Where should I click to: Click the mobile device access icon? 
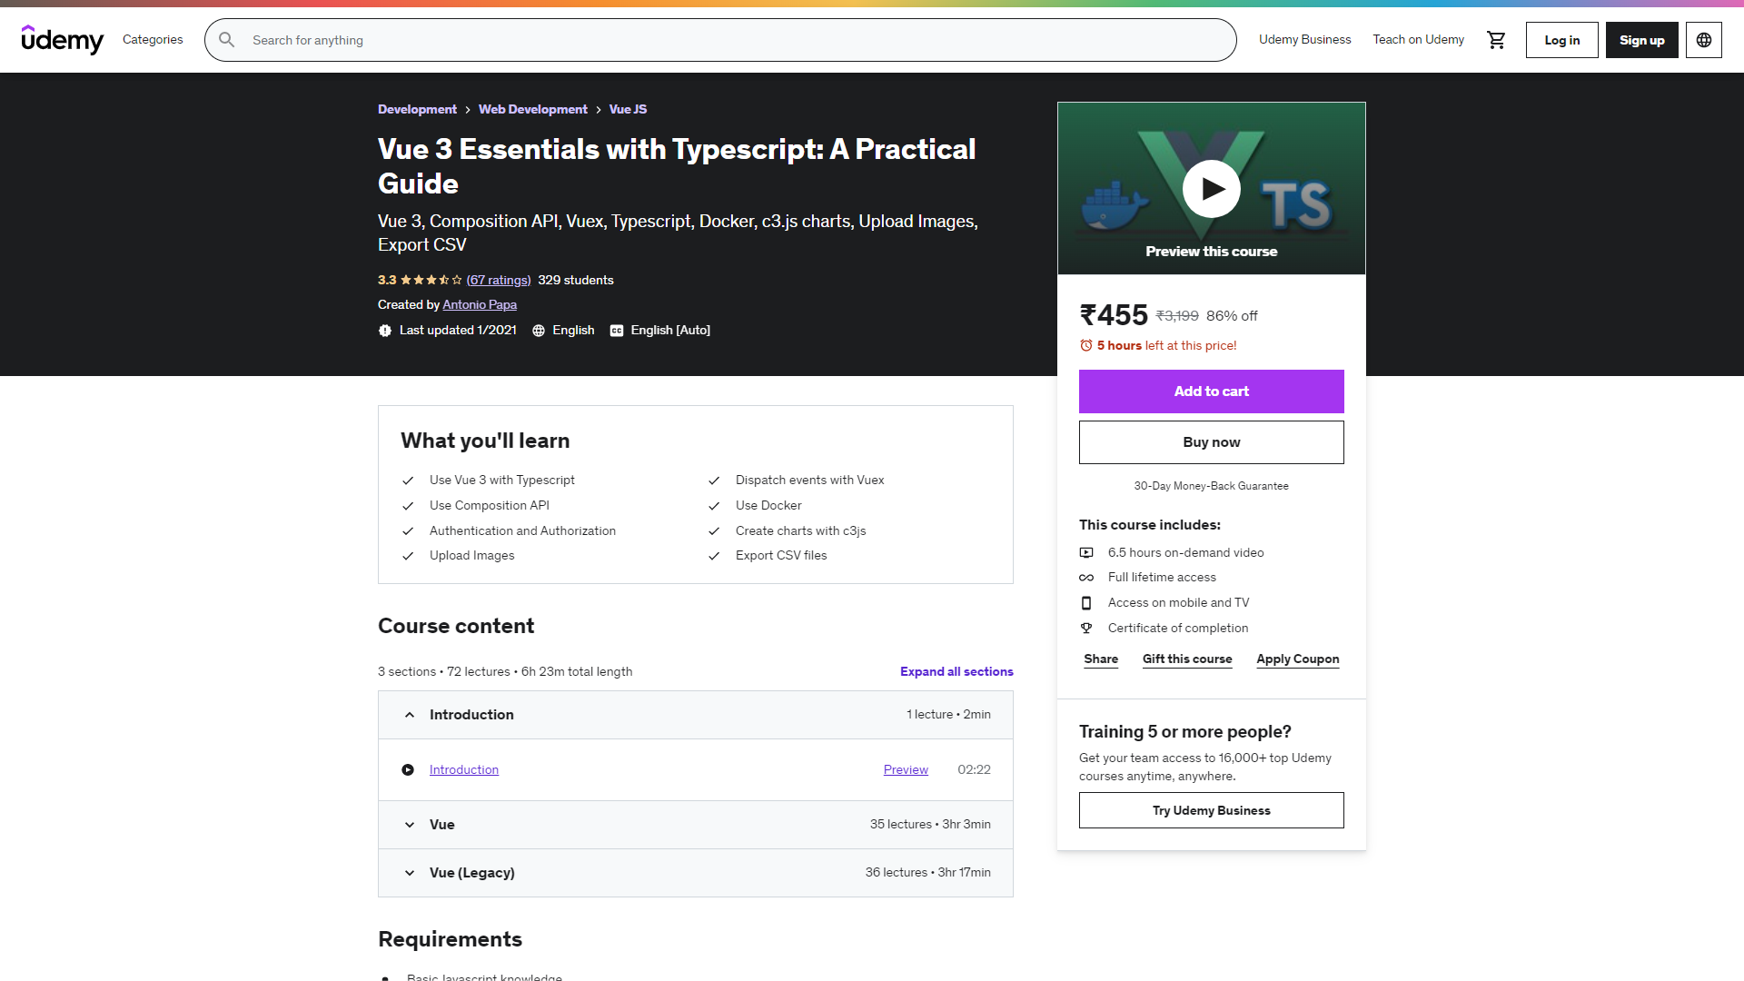(1086, 603)
